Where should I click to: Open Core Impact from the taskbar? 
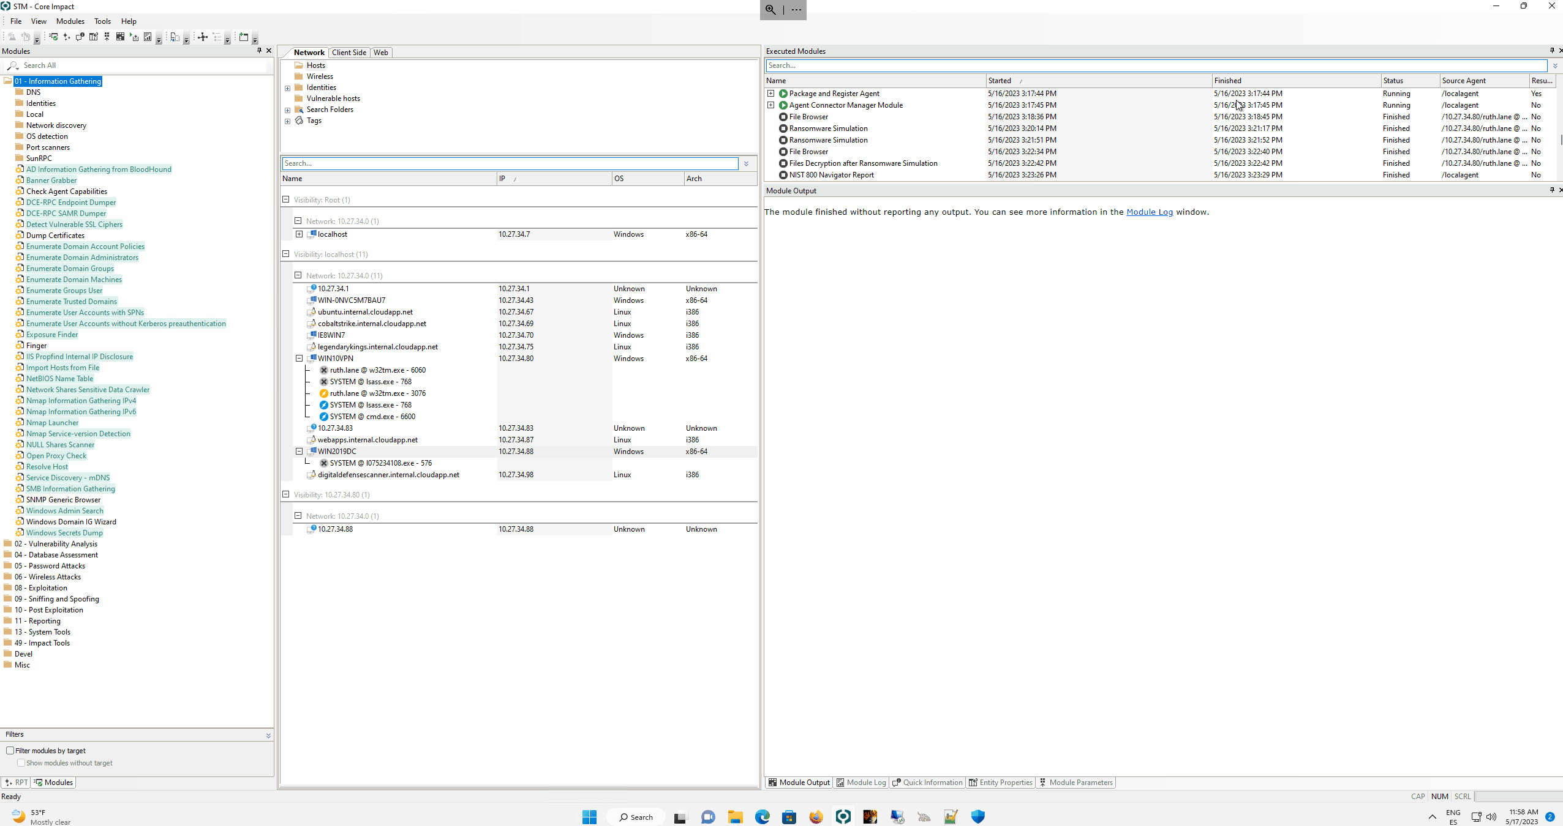(843, 816)
